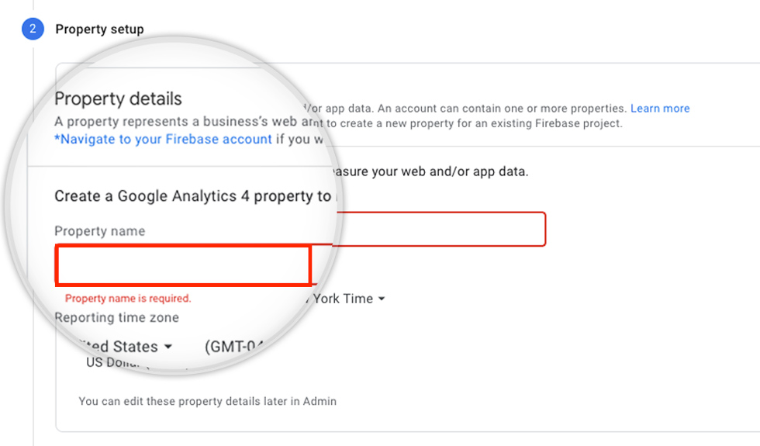Focus the red-outlined Property name input
Viewport: 760px width, 446px height.
(183, 266)
